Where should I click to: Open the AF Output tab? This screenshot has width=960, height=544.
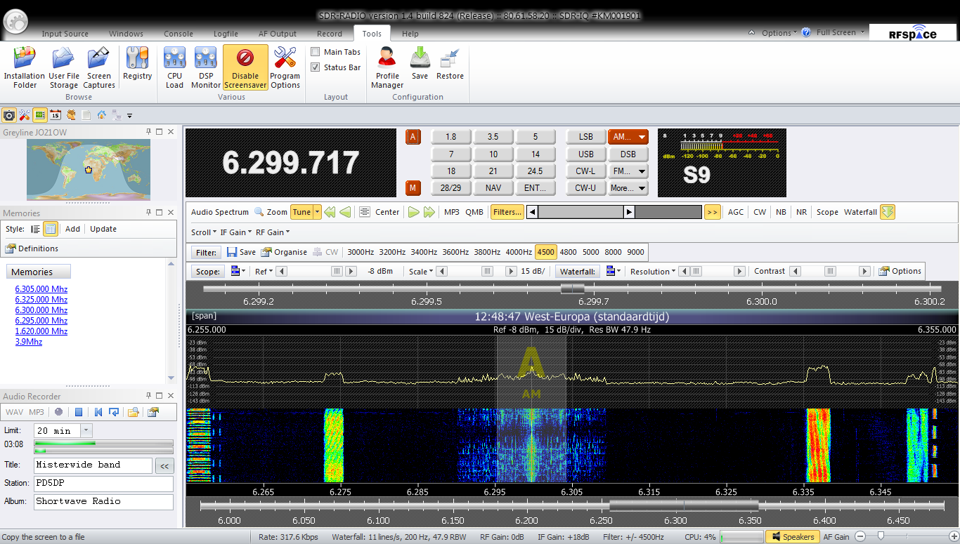click(278, 34)
